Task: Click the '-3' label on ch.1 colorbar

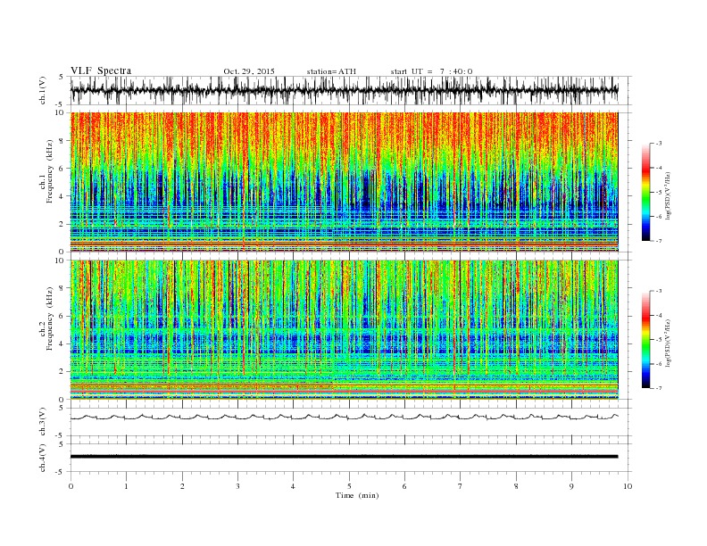Action: tap(659, 144)
